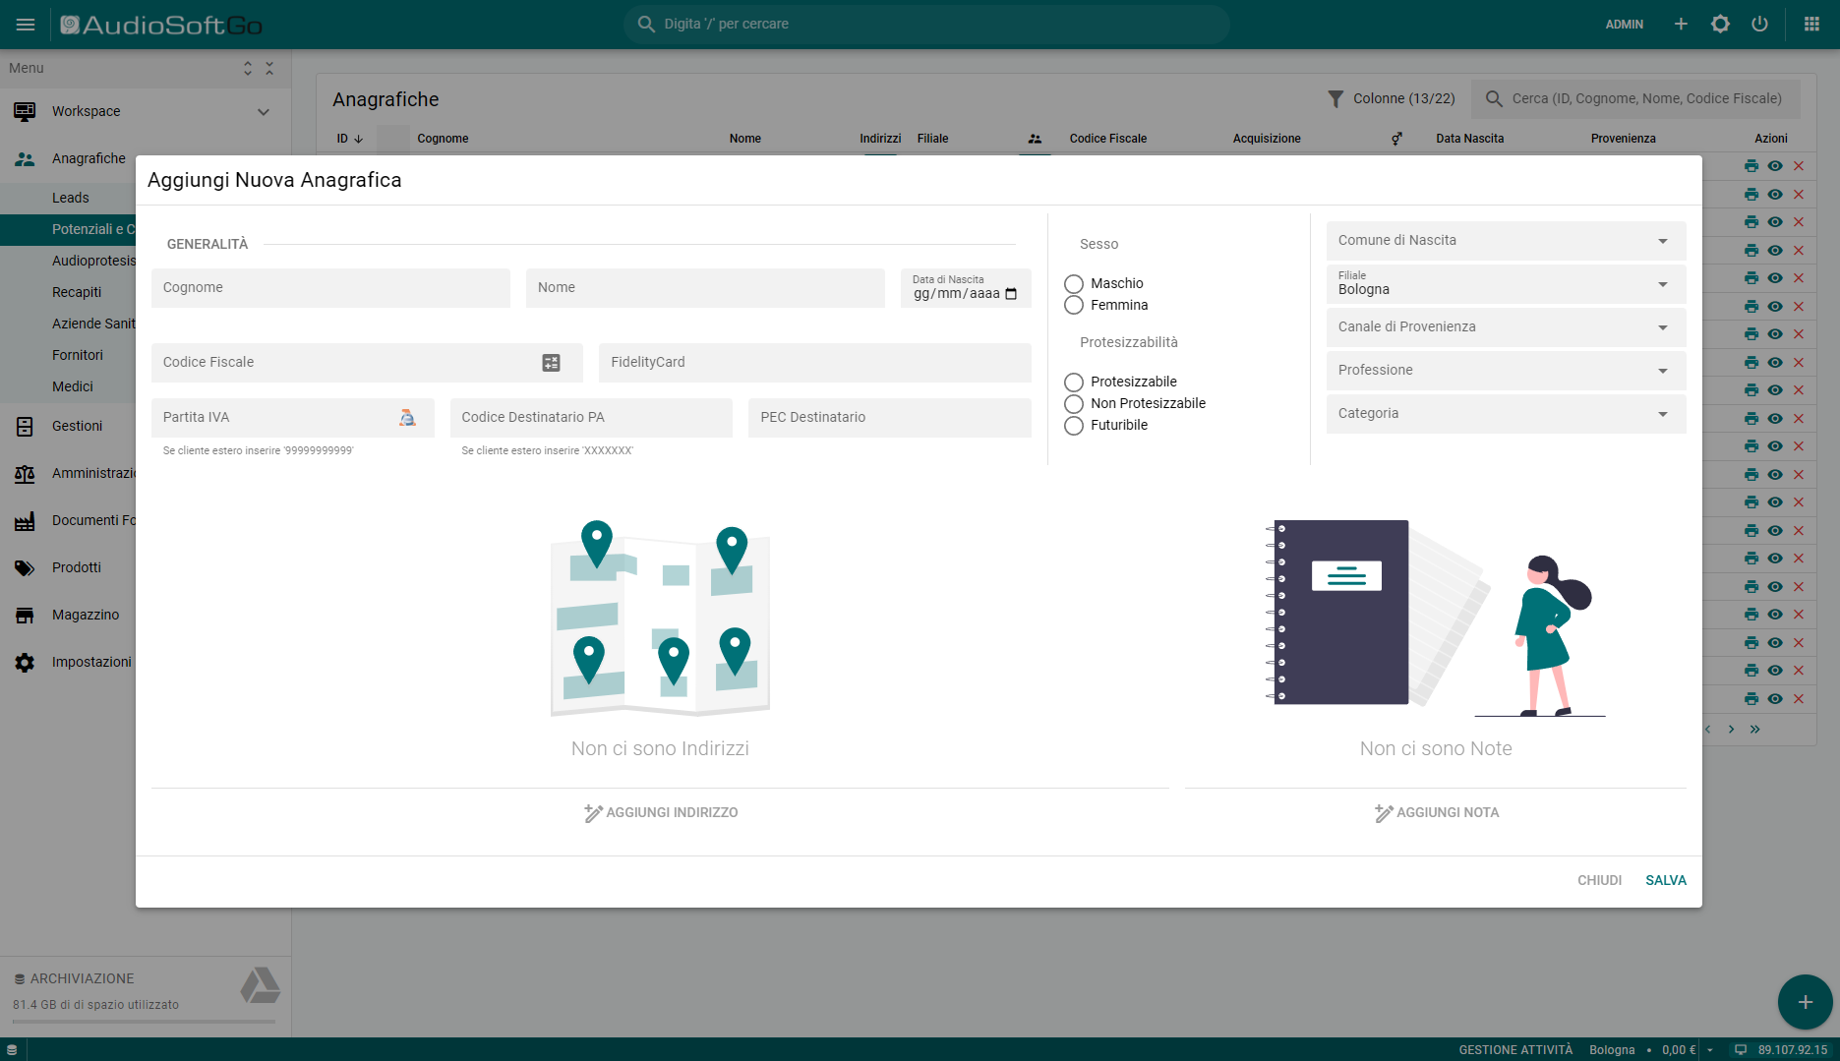Viewport: 1840px width, 1061px height.
Task: Open the settings gear in top bar
Action: click(1720, 25)
